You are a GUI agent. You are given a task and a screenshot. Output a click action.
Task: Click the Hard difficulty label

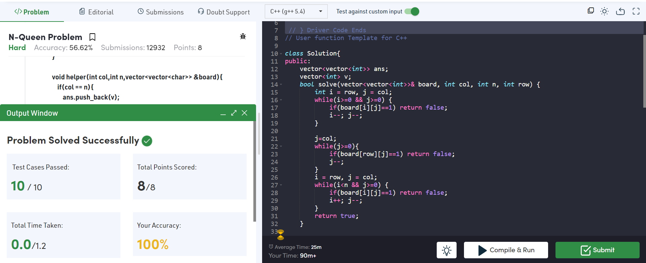pos(17,48)
